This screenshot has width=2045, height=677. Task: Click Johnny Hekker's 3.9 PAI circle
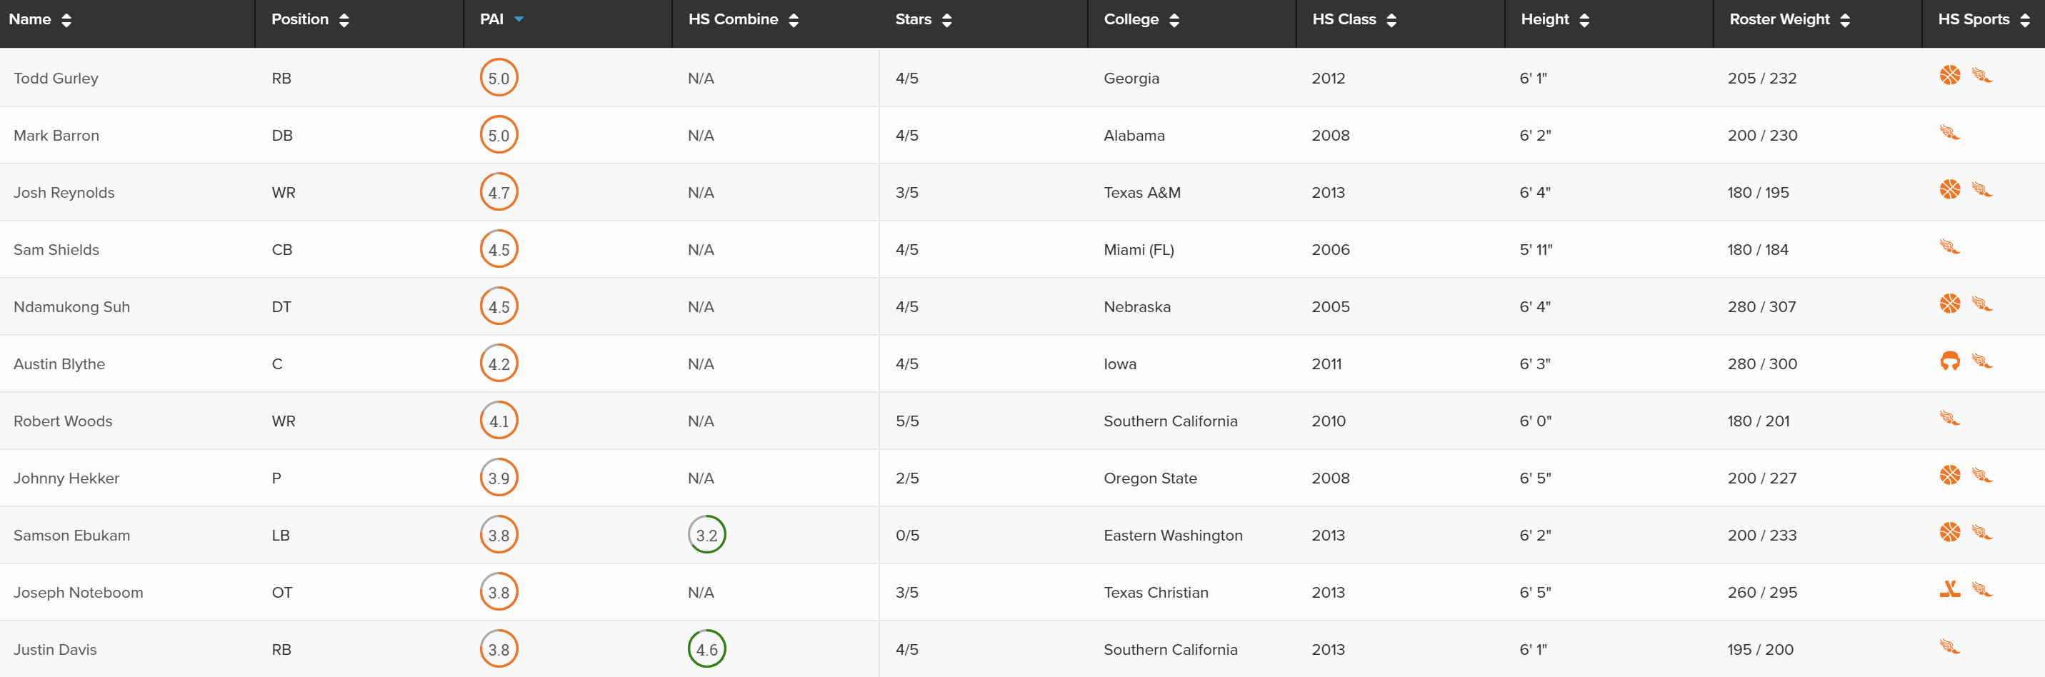coord(499,478)
